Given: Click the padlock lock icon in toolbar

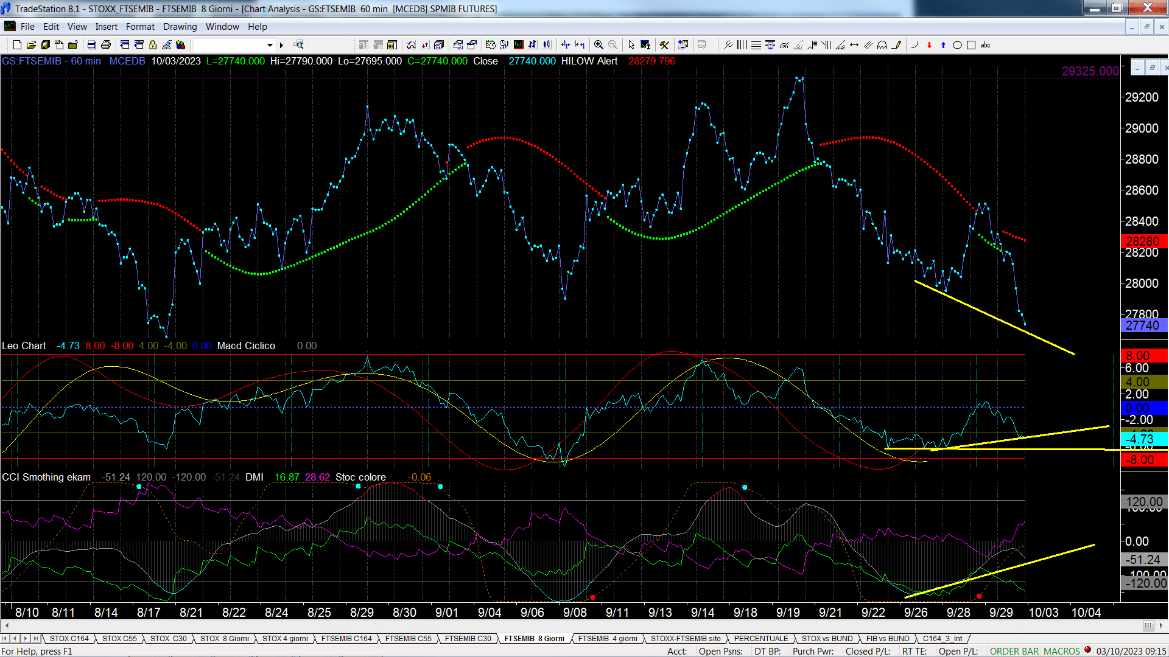Looking at the screenshot, I should coord(153,44).
